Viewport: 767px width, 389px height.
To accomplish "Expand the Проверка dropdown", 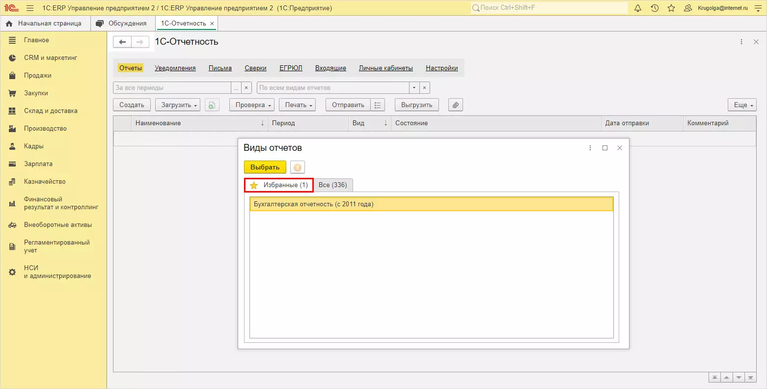I will (x=251, y=105).
